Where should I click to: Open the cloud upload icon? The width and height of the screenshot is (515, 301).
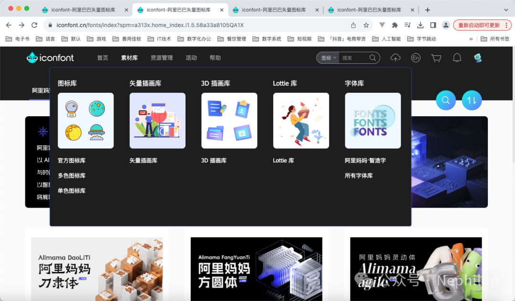pyautogui.click(x=395, y=58)
